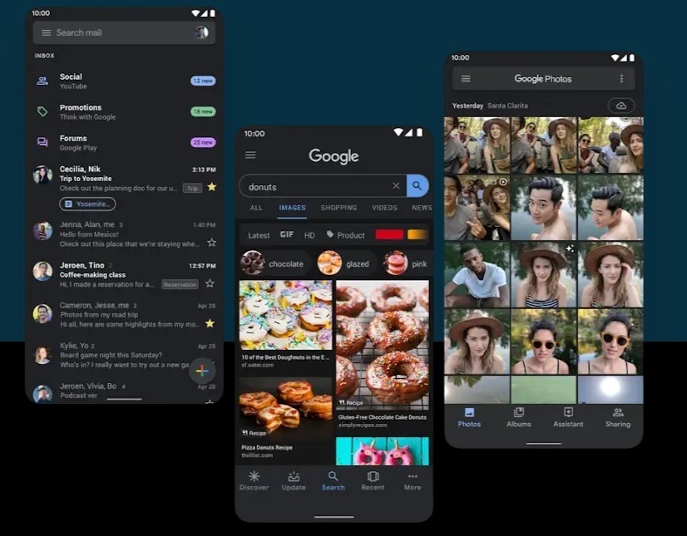Expand the Forums category

click(x=125, y=142)
